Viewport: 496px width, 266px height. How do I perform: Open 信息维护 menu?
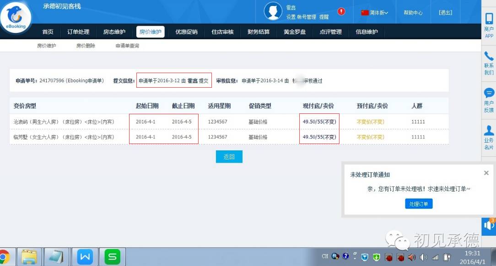(x=367, y=32)
